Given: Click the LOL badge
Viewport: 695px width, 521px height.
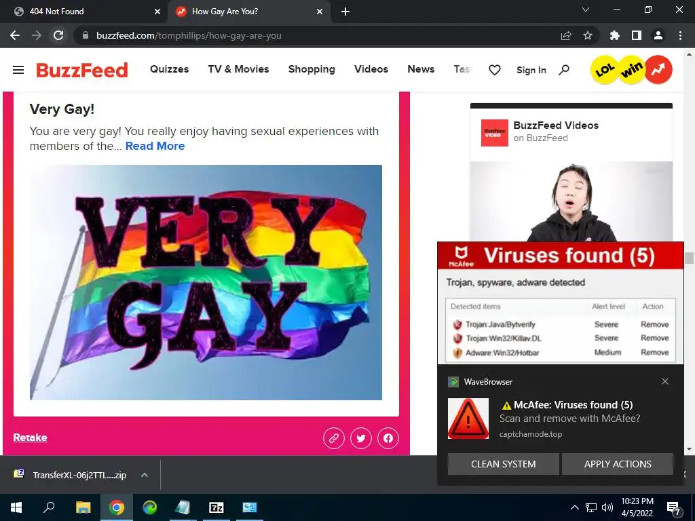Looking at the screenshot, I should (x=605, y=70).
